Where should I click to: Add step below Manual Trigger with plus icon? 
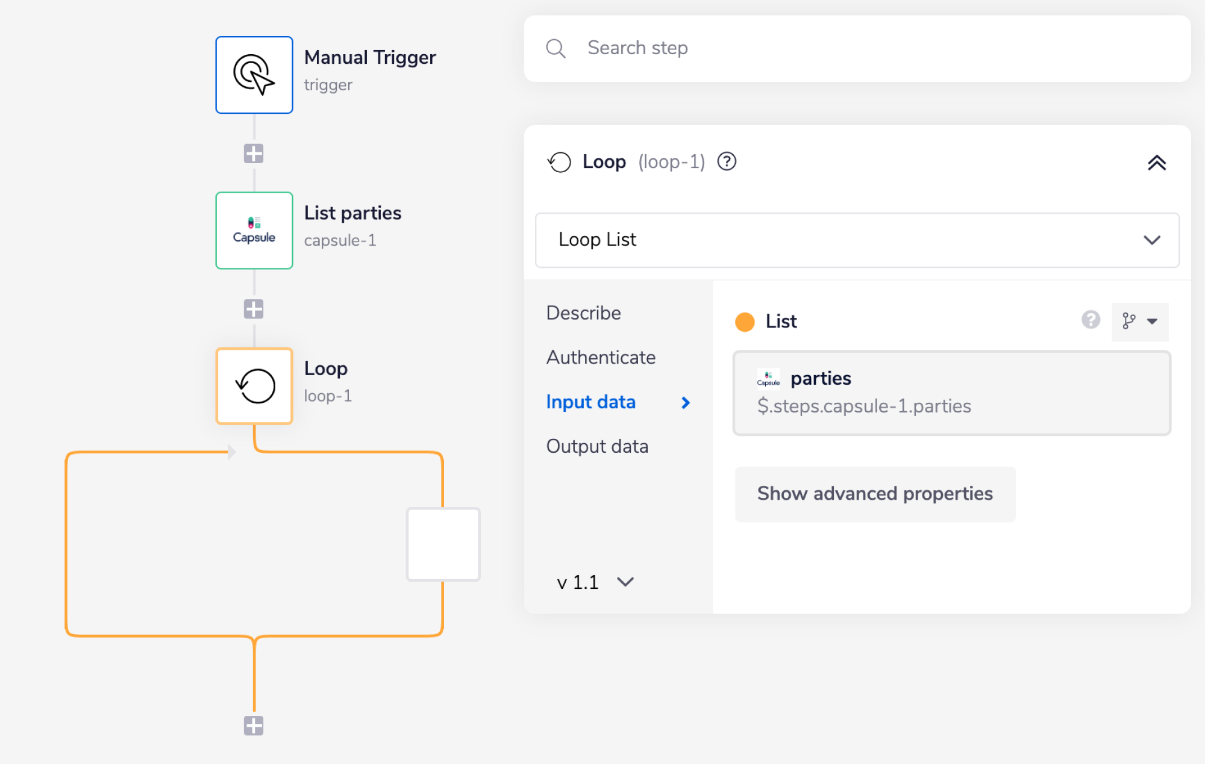coord(254,154)
